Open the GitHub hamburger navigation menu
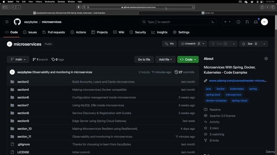Viewport: 277px width, 155px height. (x=7, y=22)
